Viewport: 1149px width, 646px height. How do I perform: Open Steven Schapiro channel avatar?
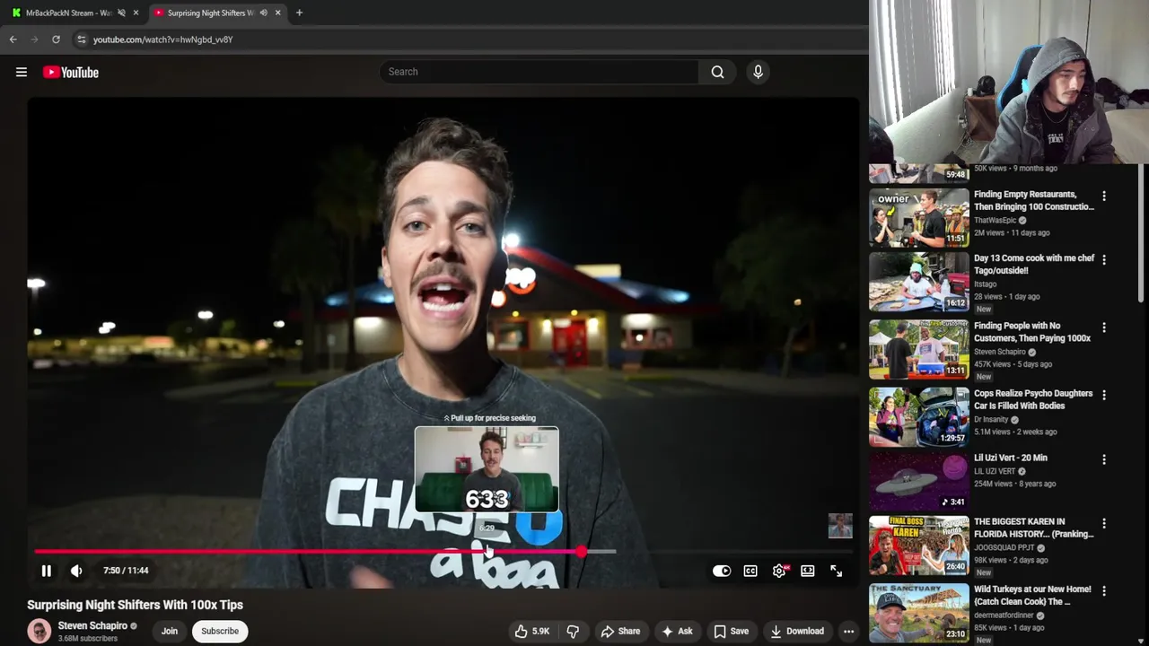click(x=39, y=632)
